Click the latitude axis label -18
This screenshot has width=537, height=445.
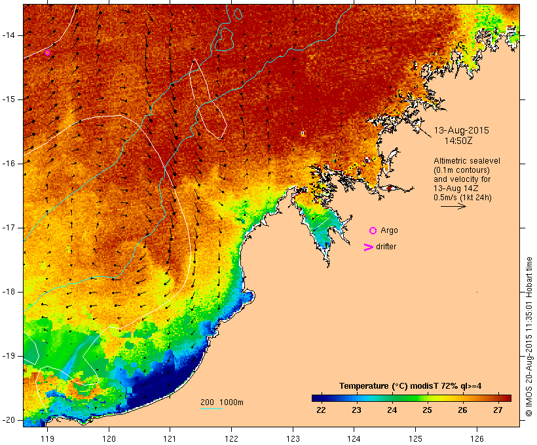pyautogui.click(x=9, y=292)
